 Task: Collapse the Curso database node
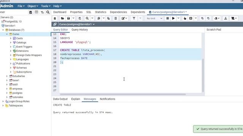(x=7, y=34)
